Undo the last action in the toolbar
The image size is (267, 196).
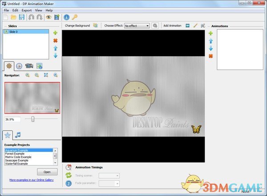point(31,17)
